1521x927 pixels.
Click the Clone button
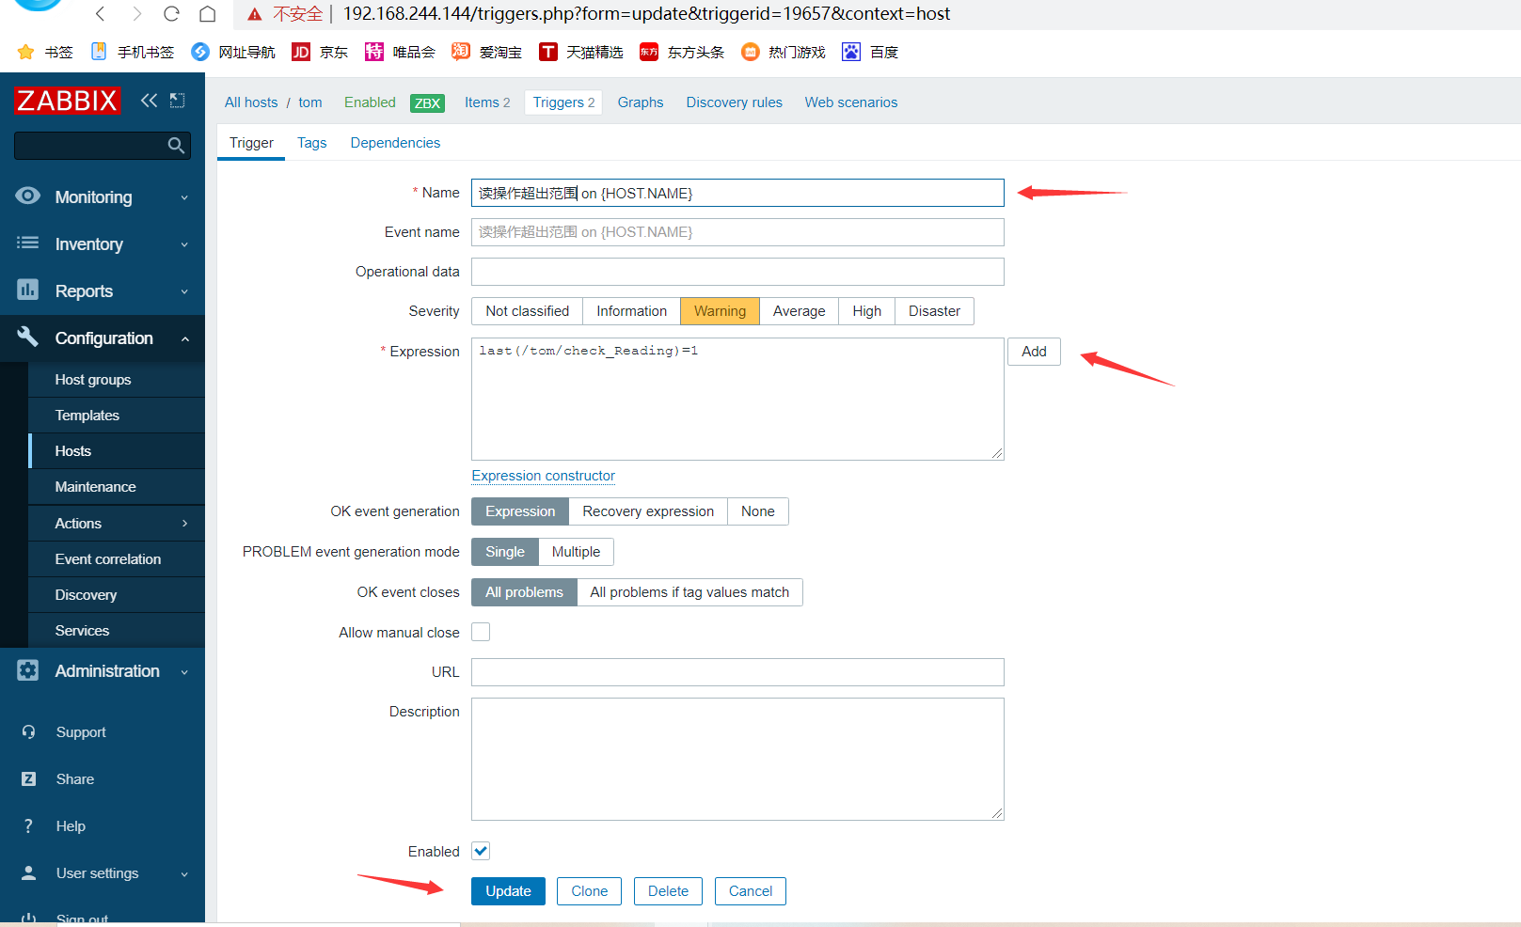tap(590, 891)
